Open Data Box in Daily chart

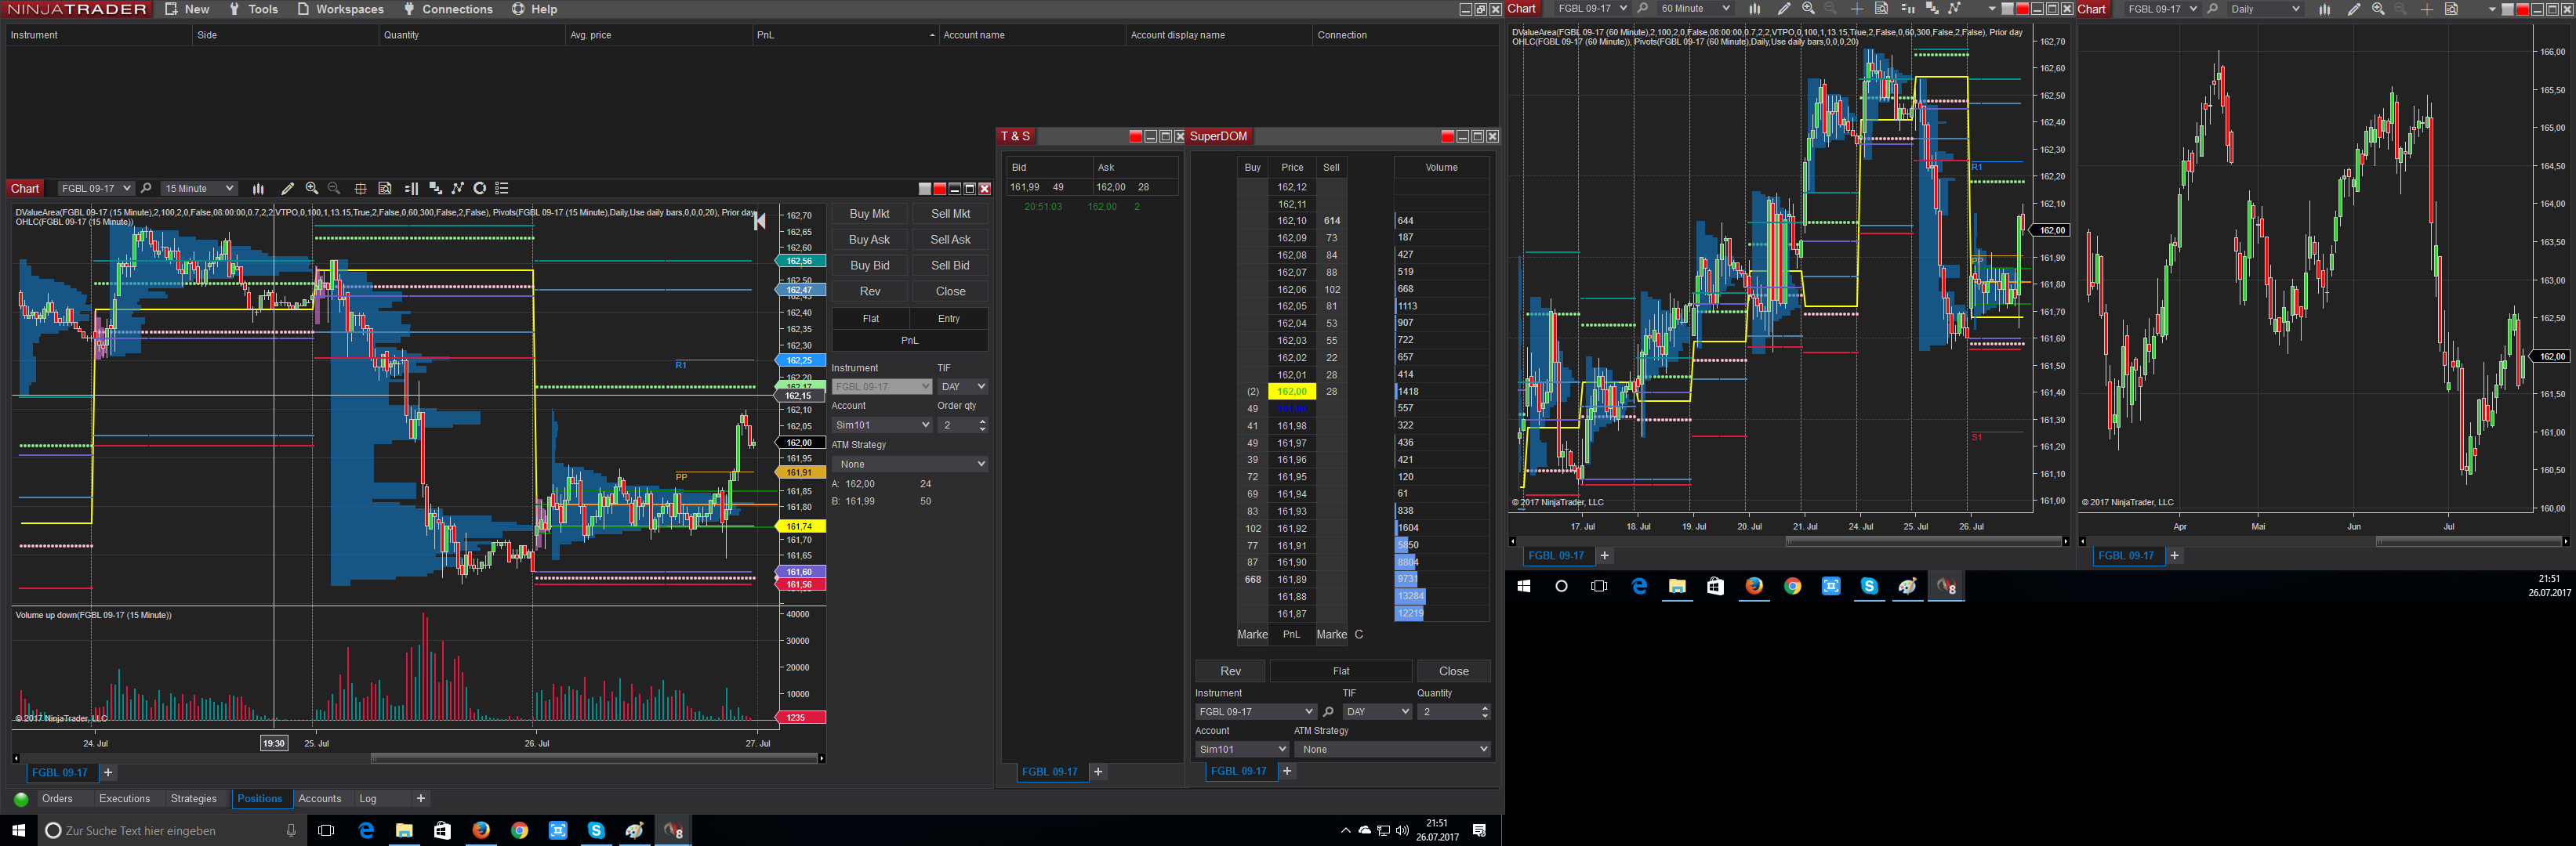2451,9
